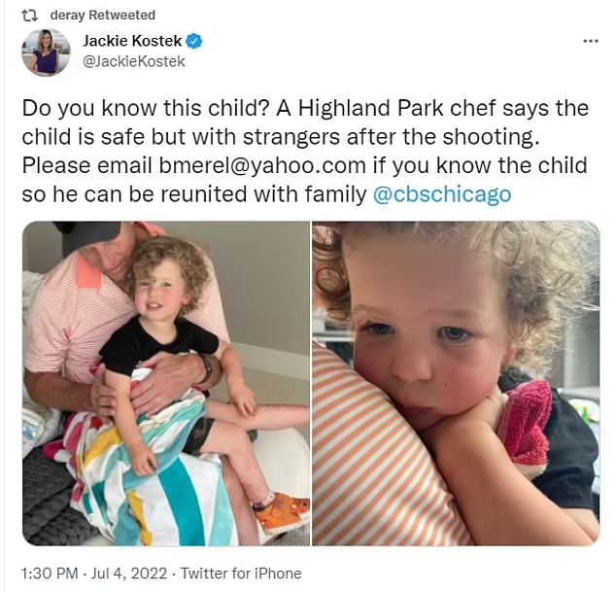Click the orange shoe in the left photo

[x=282, y=509]
